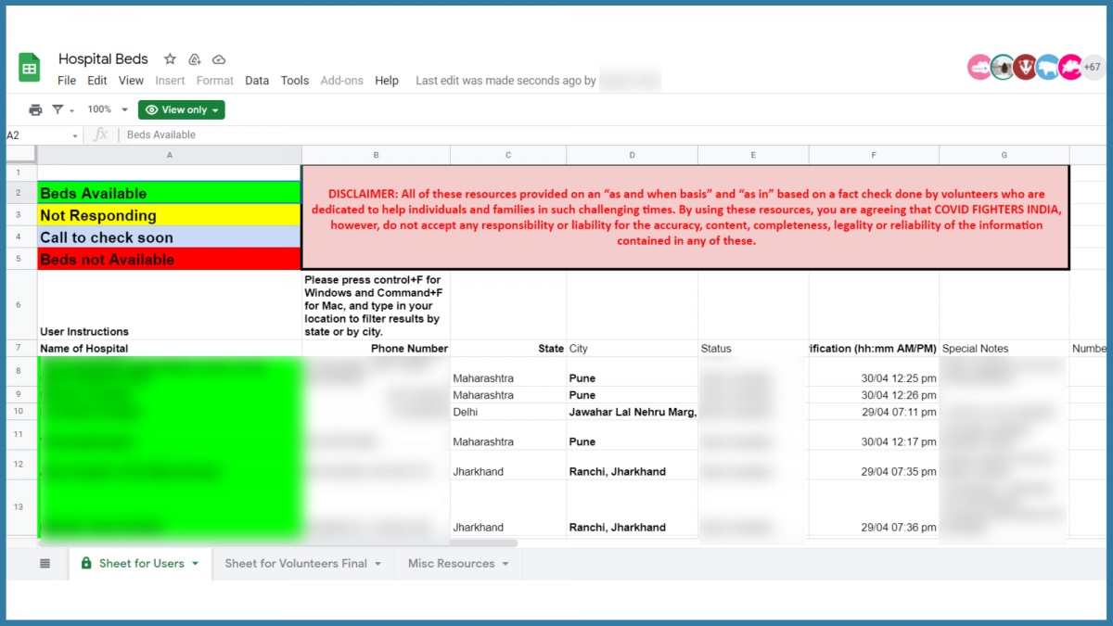Open the View only mode dropdown
The width and height of the screenshot is (1113, 626).
[182, 109]
